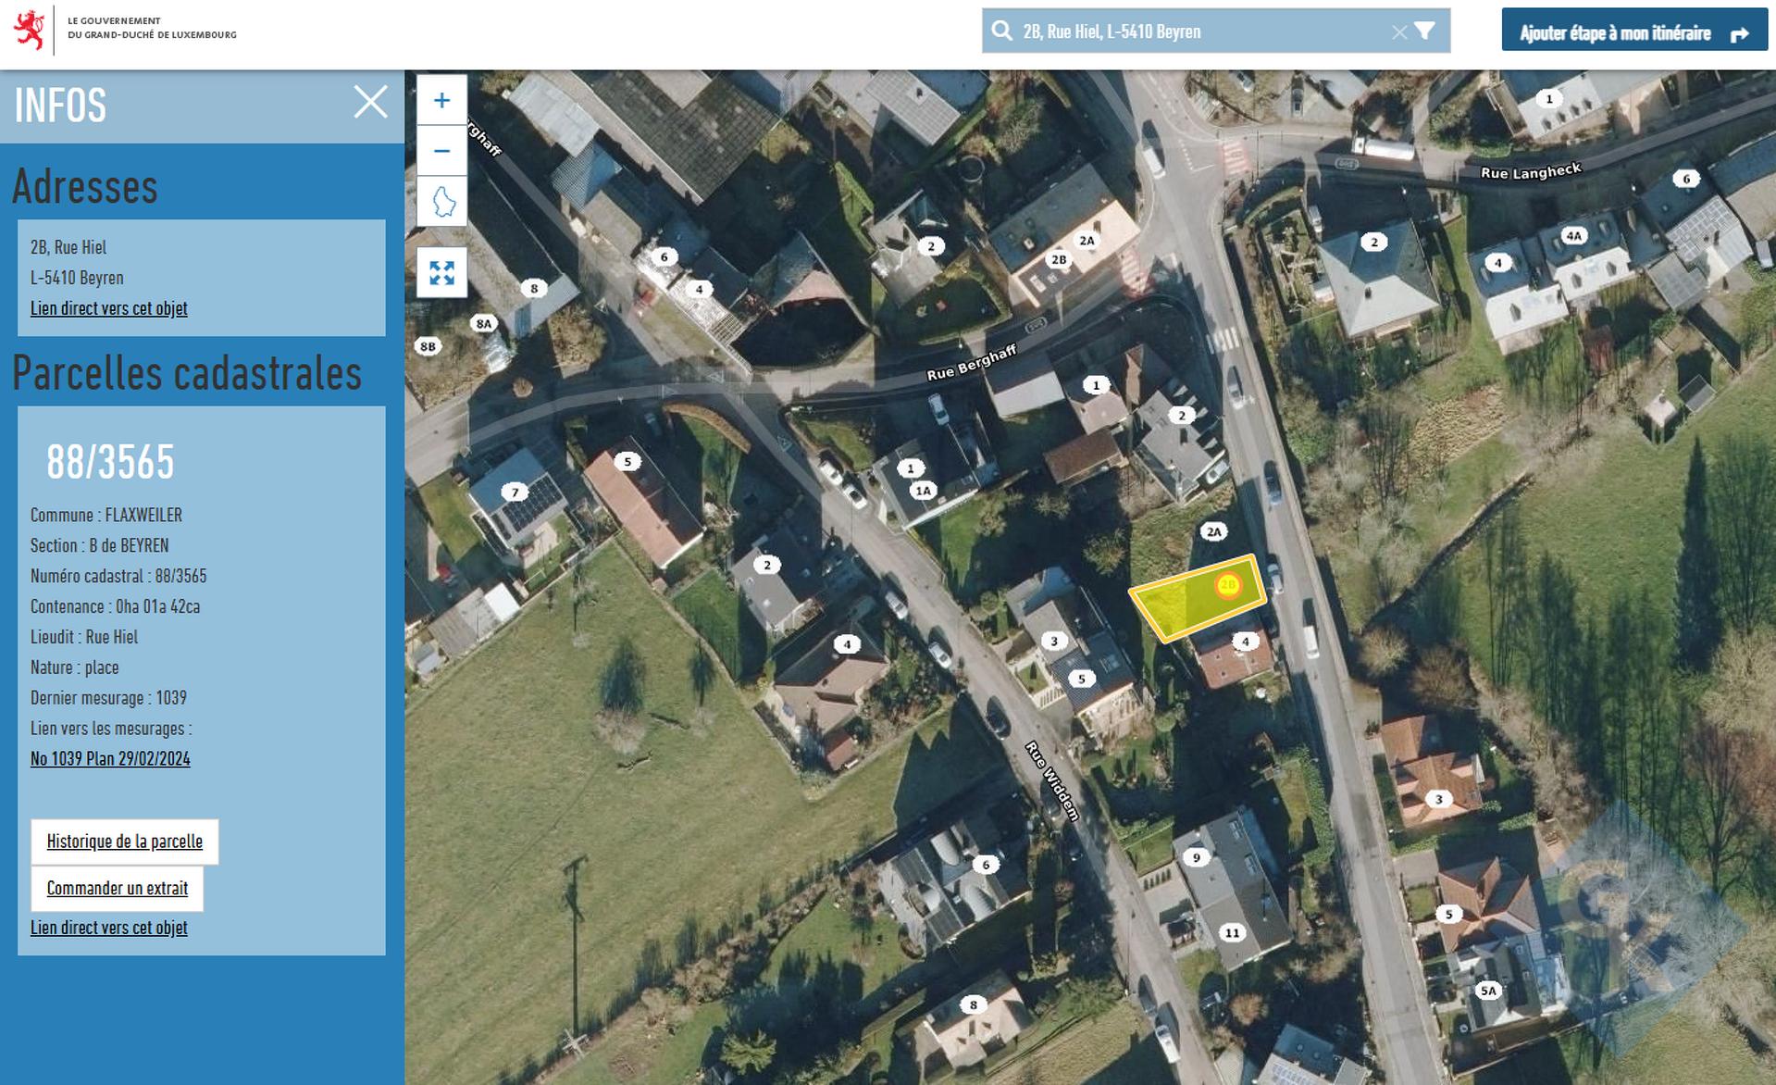
Task: Click the house number 11 map label
Action: point(1232,932)
